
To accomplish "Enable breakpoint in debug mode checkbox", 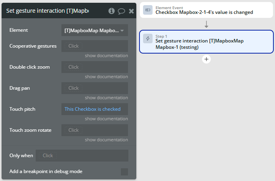I will (124, 171).
